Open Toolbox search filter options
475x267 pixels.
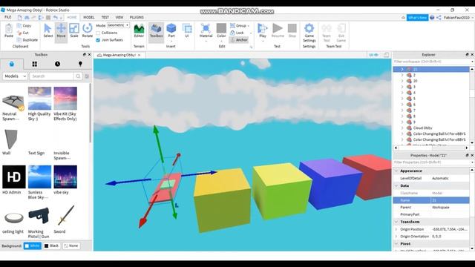click(87, 76)
